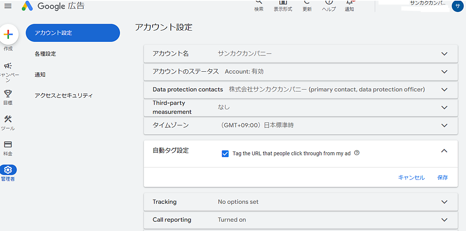466x231 pixels.
Task: Expand the タイムゾーン settings row
Action: tap(445, 126)
